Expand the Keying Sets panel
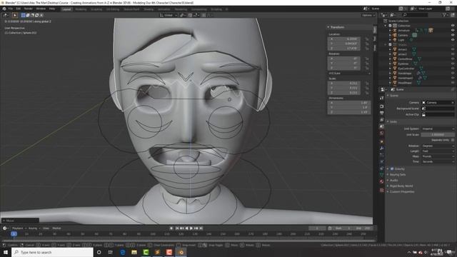The height and width of the screenshot is (257, 457). [398, 174]
